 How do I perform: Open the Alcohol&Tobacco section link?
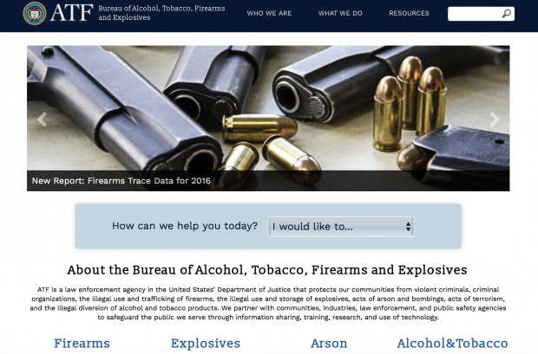pyautogui.click(x=452, y=344)
